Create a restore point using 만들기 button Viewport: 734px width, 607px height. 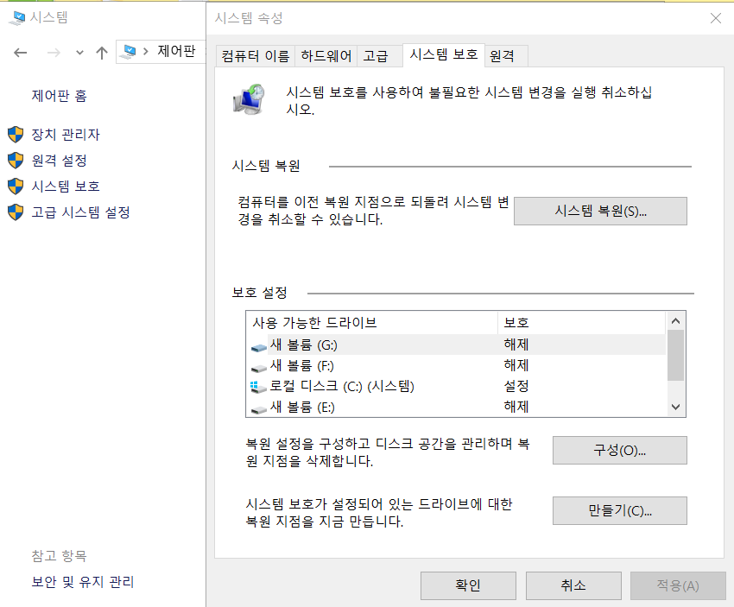[x=619, y=510]
